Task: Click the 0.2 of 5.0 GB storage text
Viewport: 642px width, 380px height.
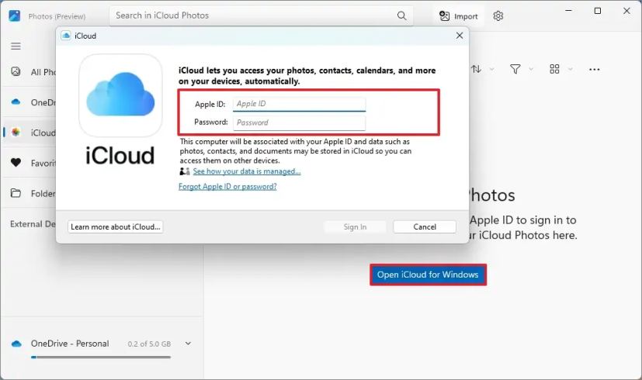Action: tap(149, 344)
